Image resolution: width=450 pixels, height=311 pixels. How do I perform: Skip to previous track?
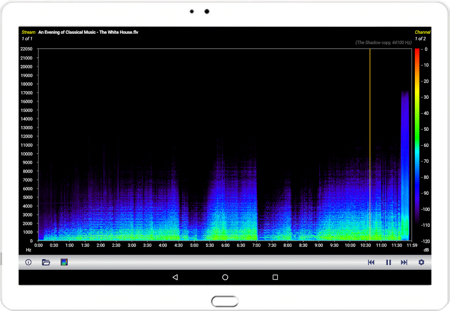point(371,262)
